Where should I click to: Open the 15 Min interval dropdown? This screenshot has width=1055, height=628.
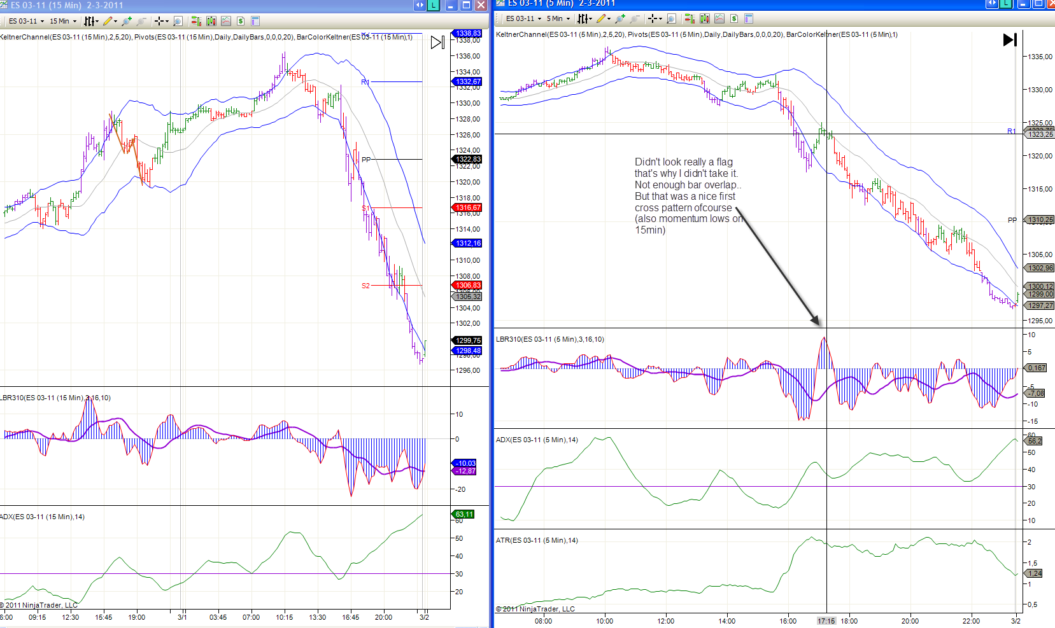pos(63,21)
